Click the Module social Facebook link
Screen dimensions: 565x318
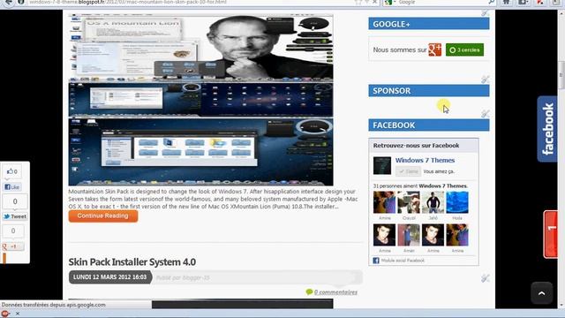coord(403,261)
